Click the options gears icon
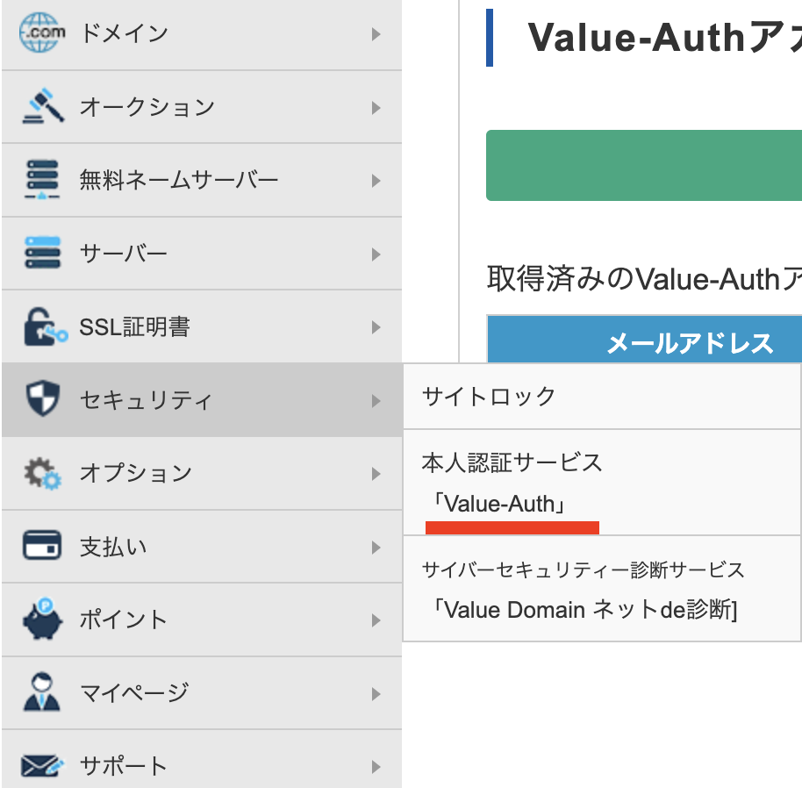The height and width of the screenshot is (788, 802). (x=42, y=474)
